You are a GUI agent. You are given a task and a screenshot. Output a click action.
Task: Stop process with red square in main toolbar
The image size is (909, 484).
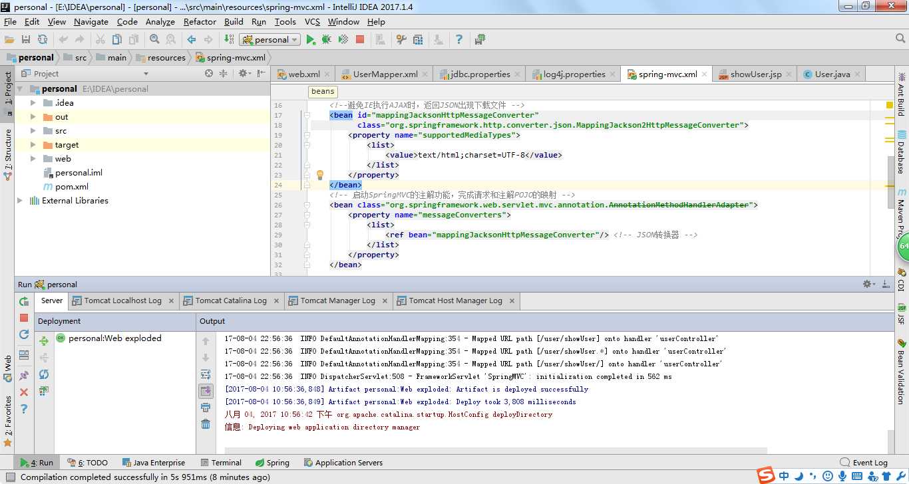point(360,40)
